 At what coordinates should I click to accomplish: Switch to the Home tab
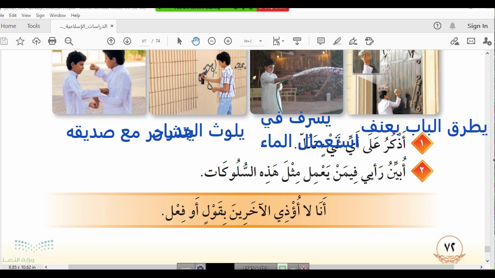(9, 26)
